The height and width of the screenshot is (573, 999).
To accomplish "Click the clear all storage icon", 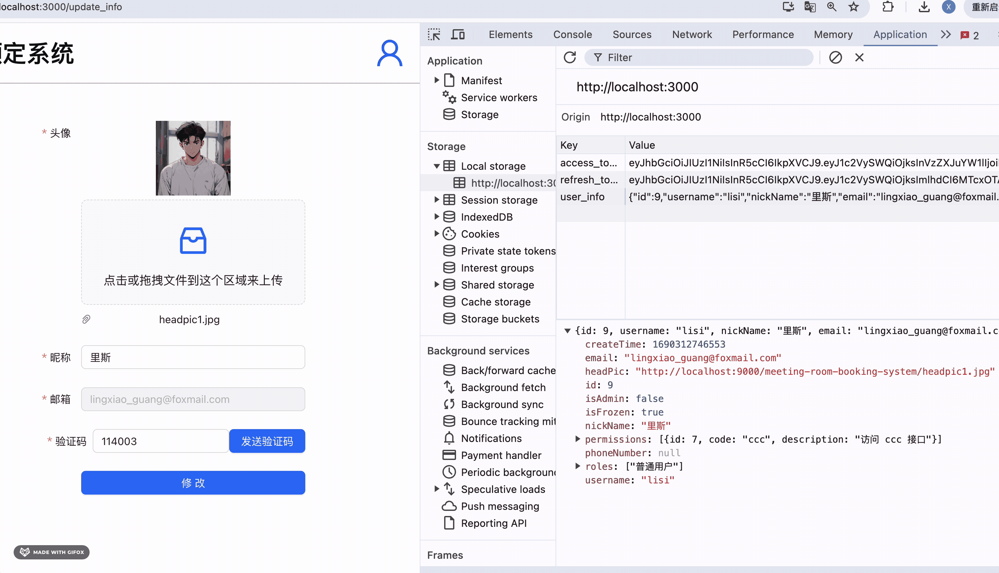I will tap(835, 57).
